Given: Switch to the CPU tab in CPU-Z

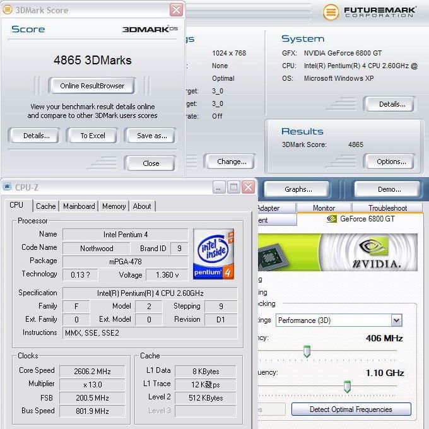Looking at the screenshot, I should (18, 205).
